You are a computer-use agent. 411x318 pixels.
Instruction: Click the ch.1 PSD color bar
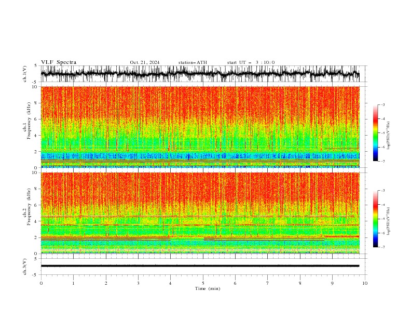coord(375,133)
